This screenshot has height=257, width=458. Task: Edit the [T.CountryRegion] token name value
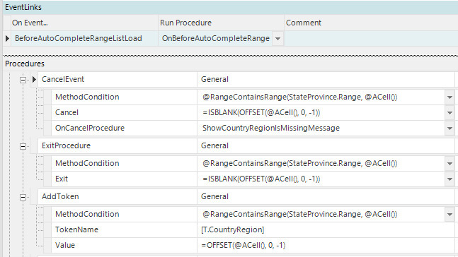326,229
